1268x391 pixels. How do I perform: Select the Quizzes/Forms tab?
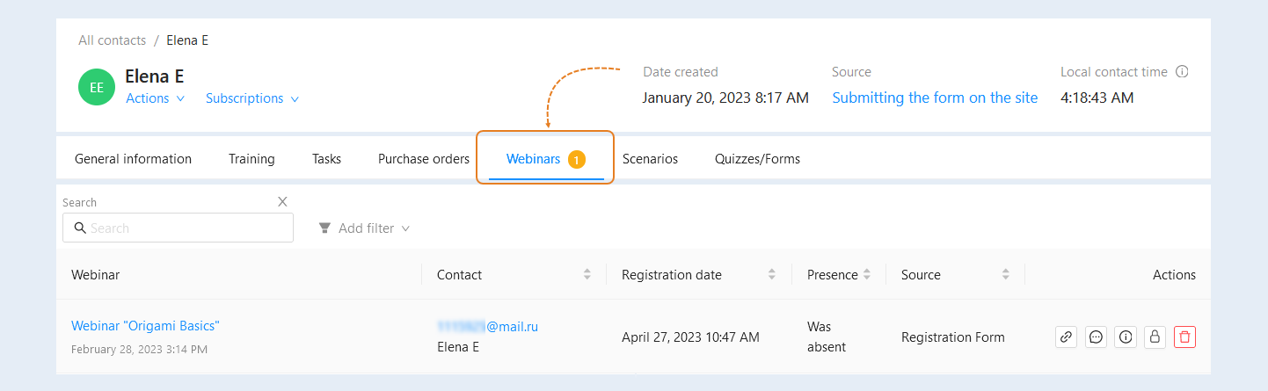[757, 159]
